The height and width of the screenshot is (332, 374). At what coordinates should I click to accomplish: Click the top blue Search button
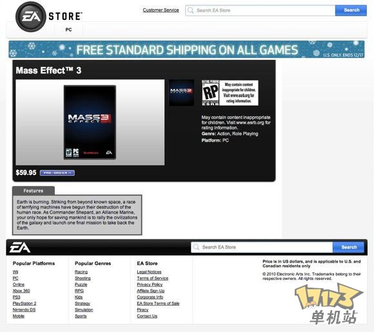coord(351,10)
